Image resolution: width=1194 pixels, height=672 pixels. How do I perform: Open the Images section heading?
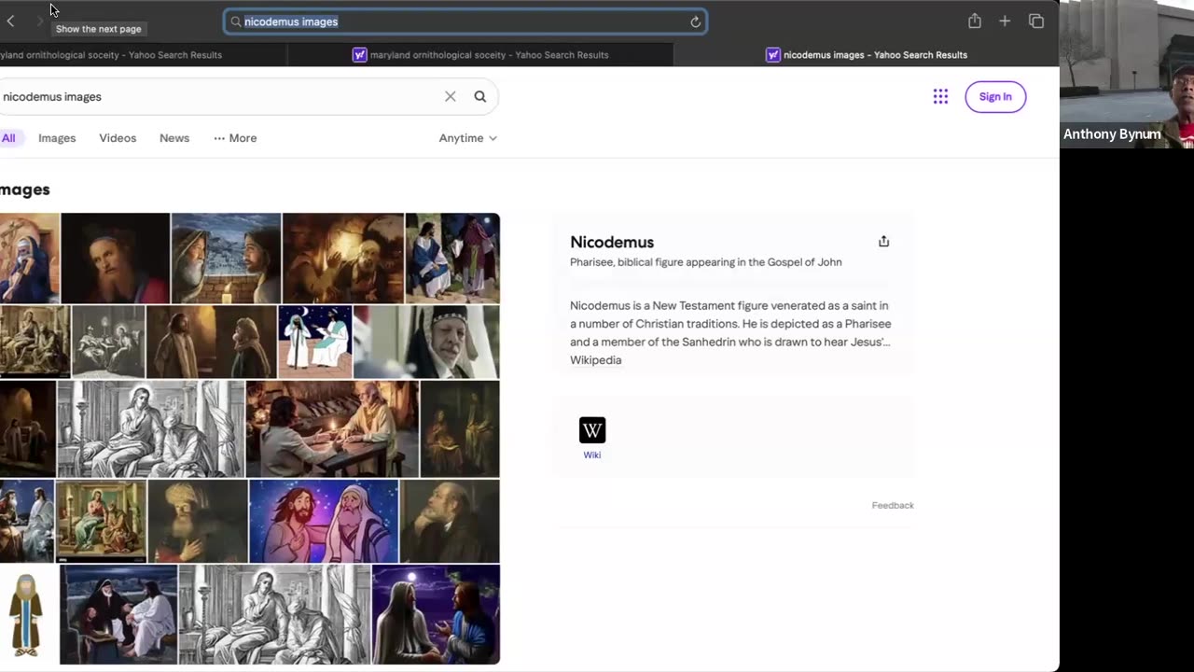click(x=24, y=189)
